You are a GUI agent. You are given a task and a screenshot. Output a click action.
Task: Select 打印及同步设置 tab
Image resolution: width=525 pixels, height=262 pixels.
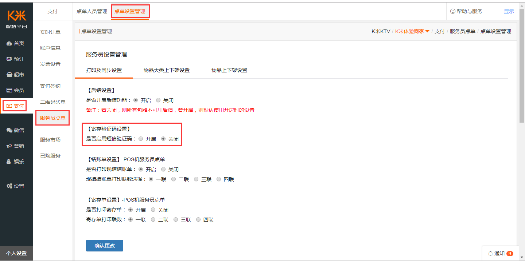[x=104, y=70]
